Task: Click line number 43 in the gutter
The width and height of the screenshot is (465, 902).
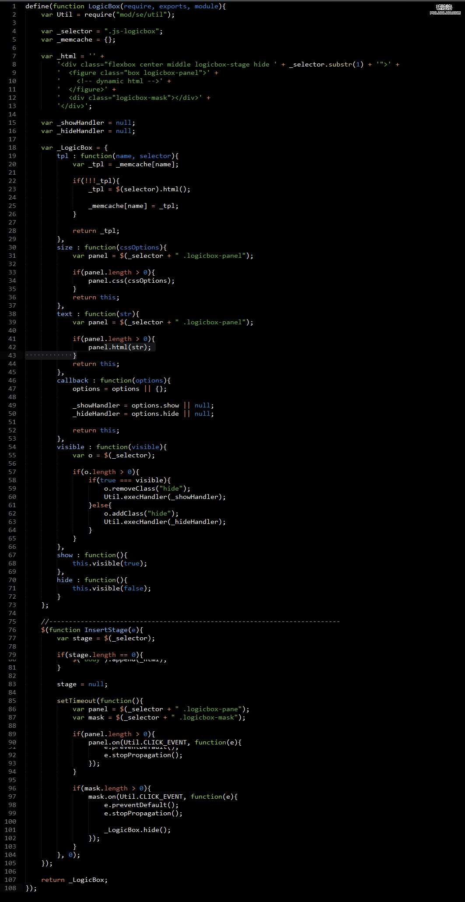Action: pyautogui.click(x=12, y=355)
